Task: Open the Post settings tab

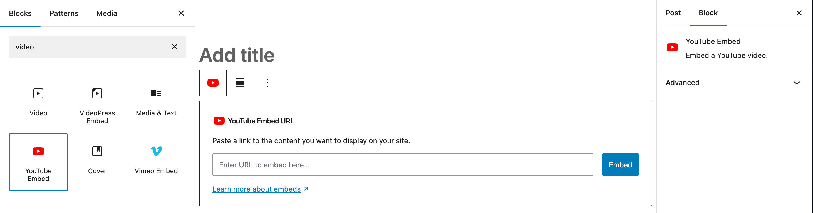Action: [673, 13]
